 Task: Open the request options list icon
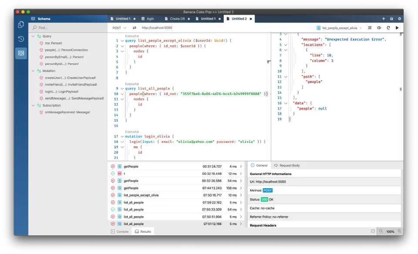point(370,28)
